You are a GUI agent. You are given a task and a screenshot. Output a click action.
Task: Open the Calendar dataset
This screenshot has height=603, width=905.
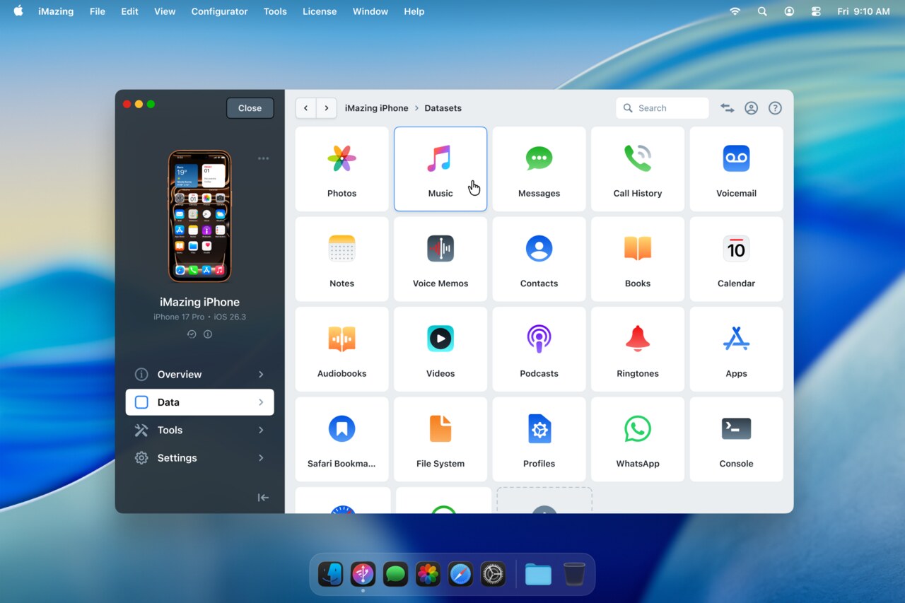tap(736, 259)
